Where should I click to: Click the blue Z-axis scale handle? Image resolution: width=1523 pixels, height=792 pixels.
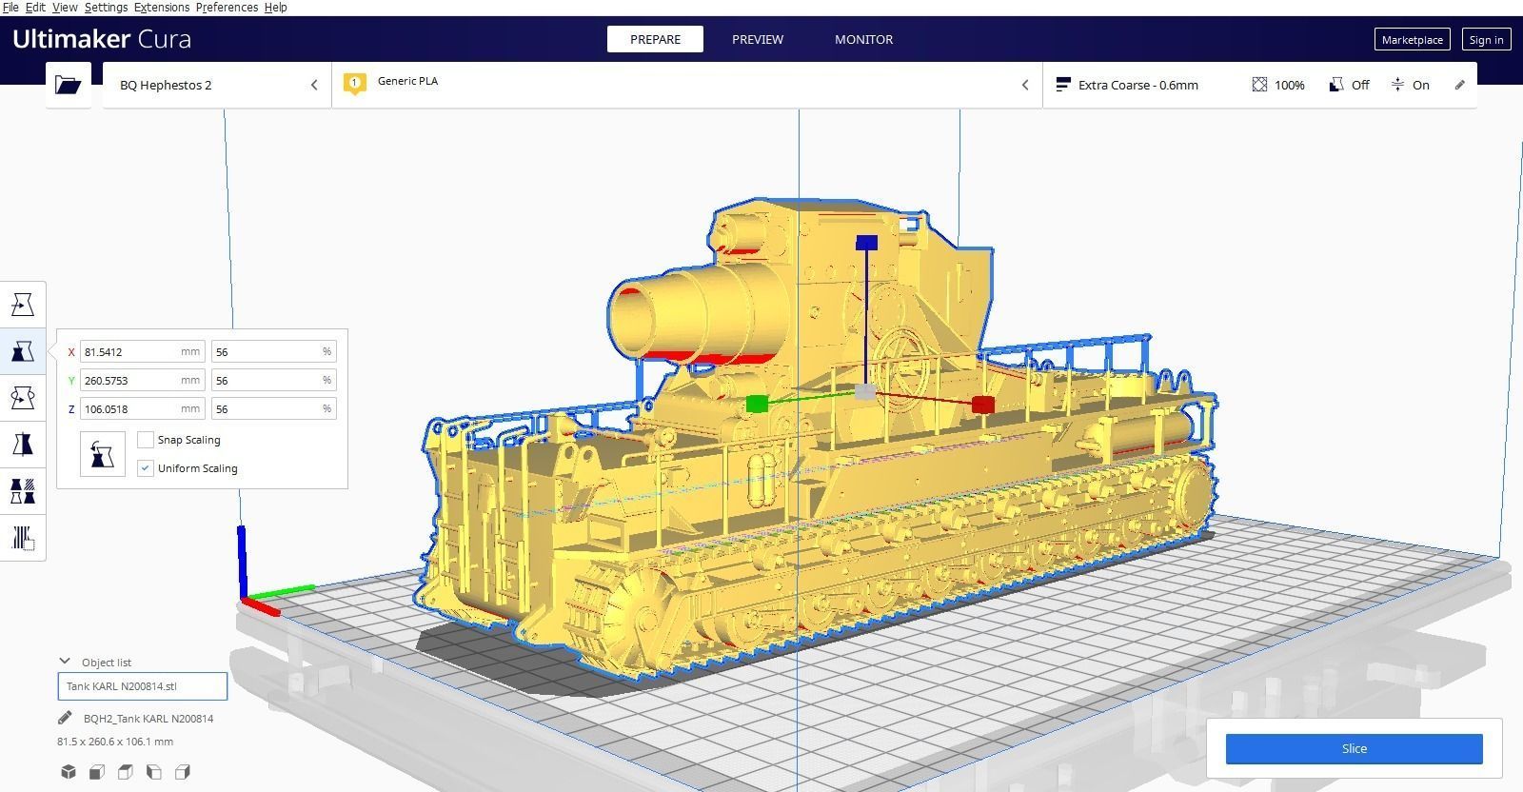[x=866, y=243]
